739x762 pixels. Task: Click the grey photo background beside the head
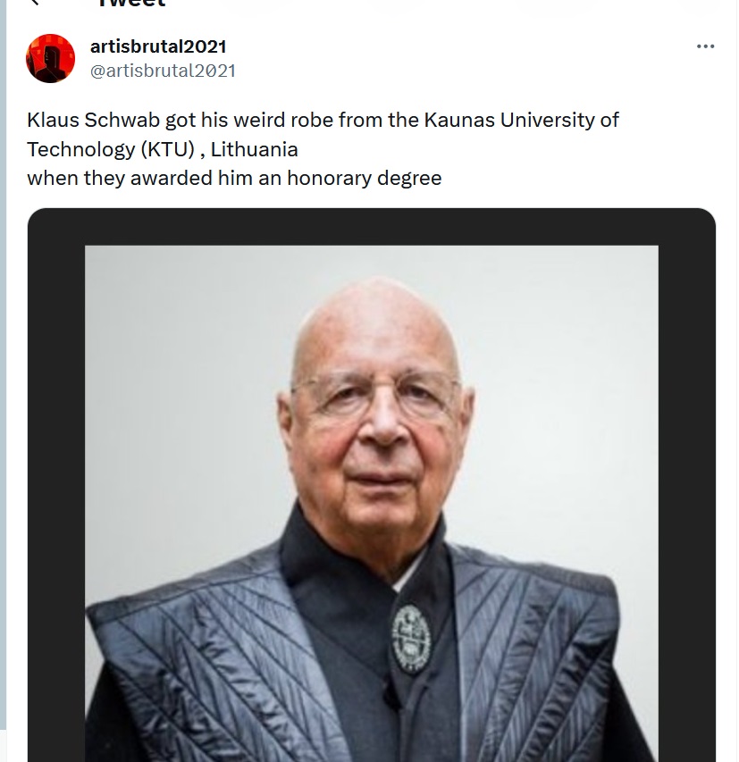pyautogui.click(x=185, y=389)
